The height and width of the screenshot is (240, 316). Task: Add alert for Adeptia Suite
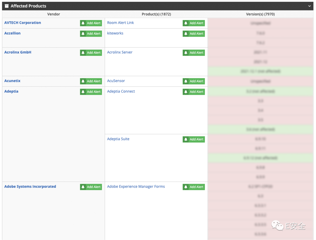pyautogui.click(x=194, y=139)
